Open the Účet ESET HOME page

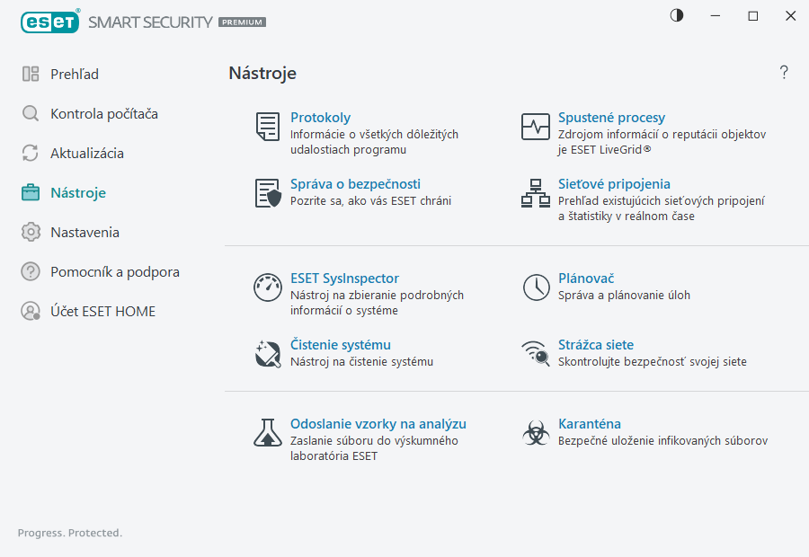pyautogui.click(x=102, y=311)
